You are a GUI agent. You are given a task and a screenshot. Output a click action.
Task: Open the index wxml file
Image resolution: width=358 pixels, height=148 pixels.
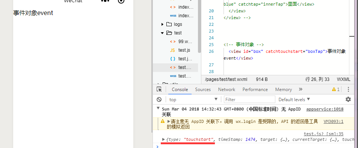186,7
